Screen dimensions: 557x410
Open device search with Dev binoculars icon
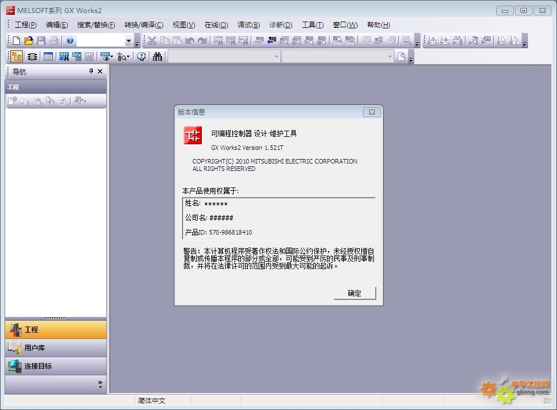(x=64, y=56)
